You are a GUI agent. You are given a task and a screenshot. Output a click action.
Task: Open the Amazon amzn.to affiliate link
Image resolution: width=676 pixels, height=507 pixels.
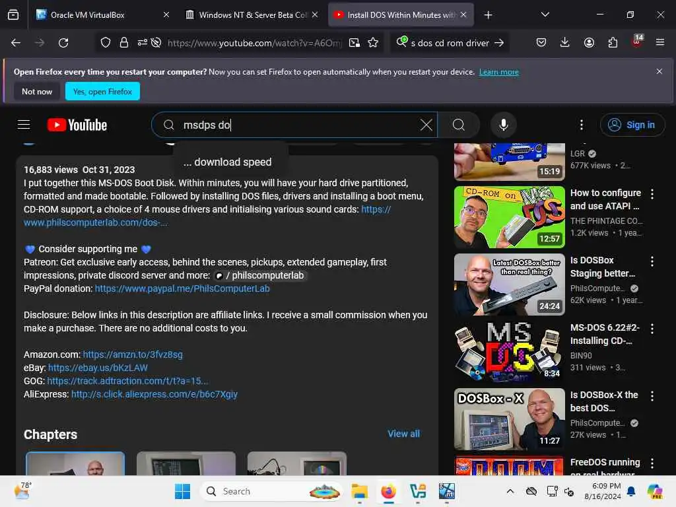[x=132, y=355]
